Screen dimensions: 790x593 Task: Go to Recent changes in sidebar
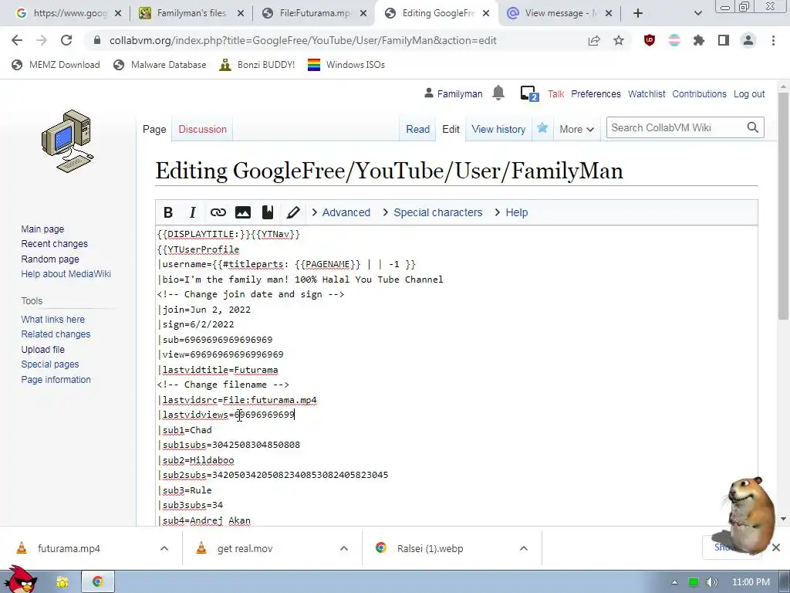(55, 243)
